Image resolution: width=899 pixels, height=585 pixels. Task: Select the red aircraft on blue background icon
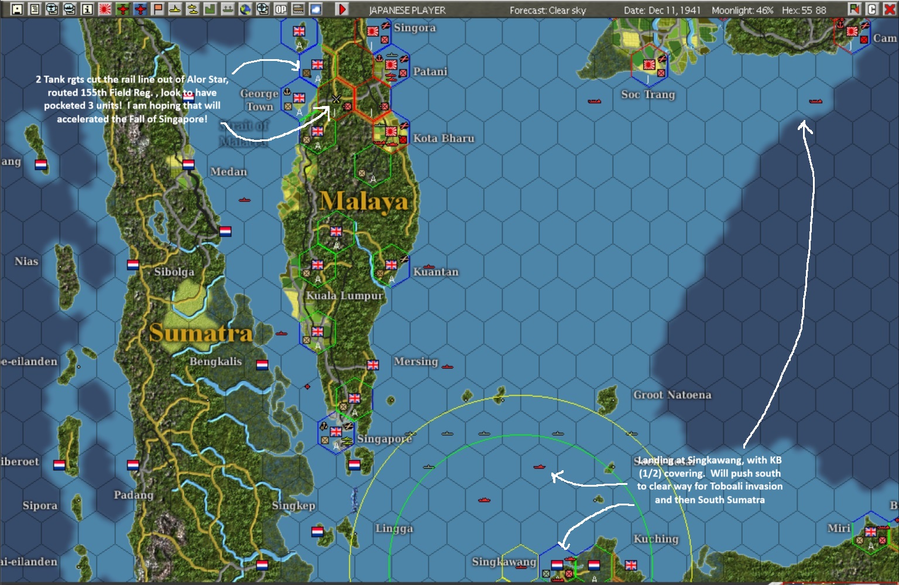coord(140,9)
